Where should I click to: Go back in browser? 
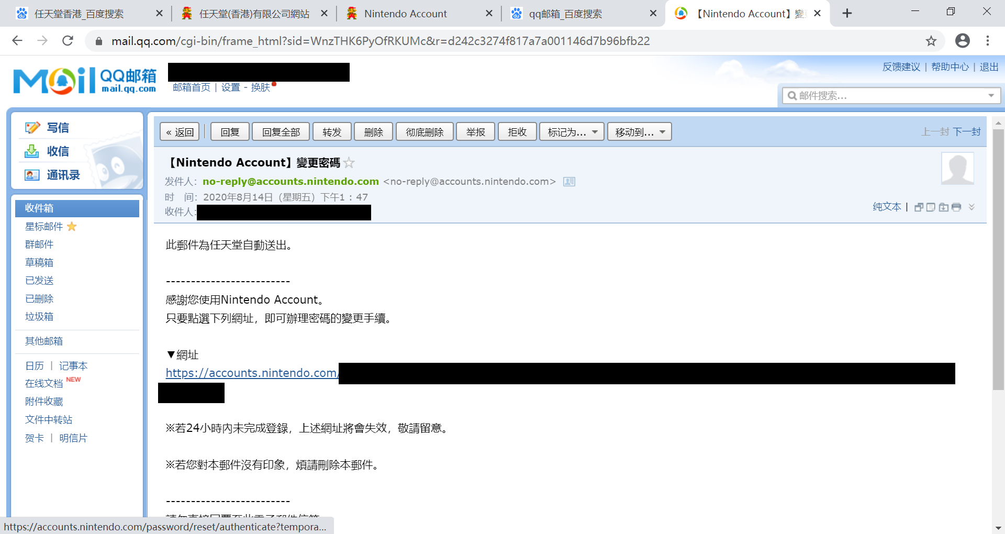pyautogui.click(x=17, y=41)
